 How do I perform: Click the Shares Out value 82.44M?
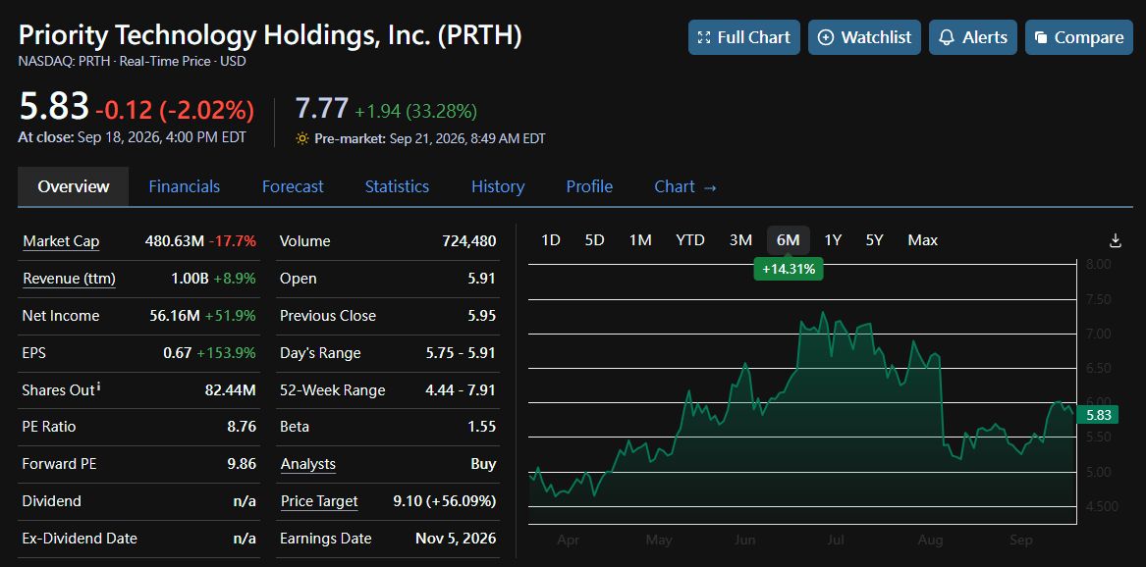(x=230, y=390)
